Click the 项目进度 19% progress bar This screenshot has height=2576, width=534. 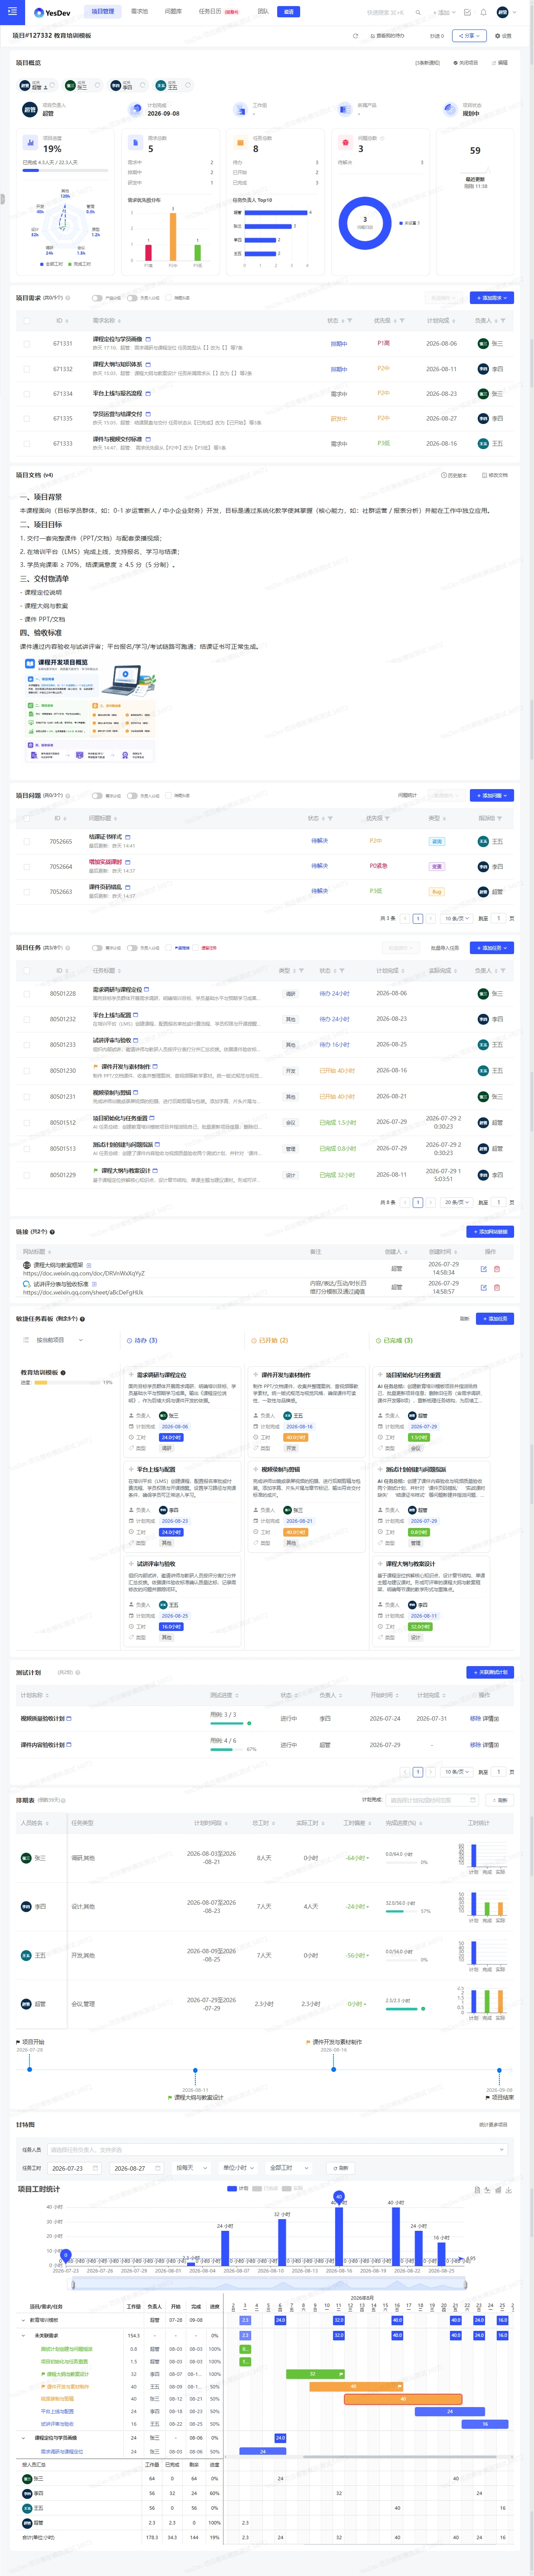[x=65, y=170]
